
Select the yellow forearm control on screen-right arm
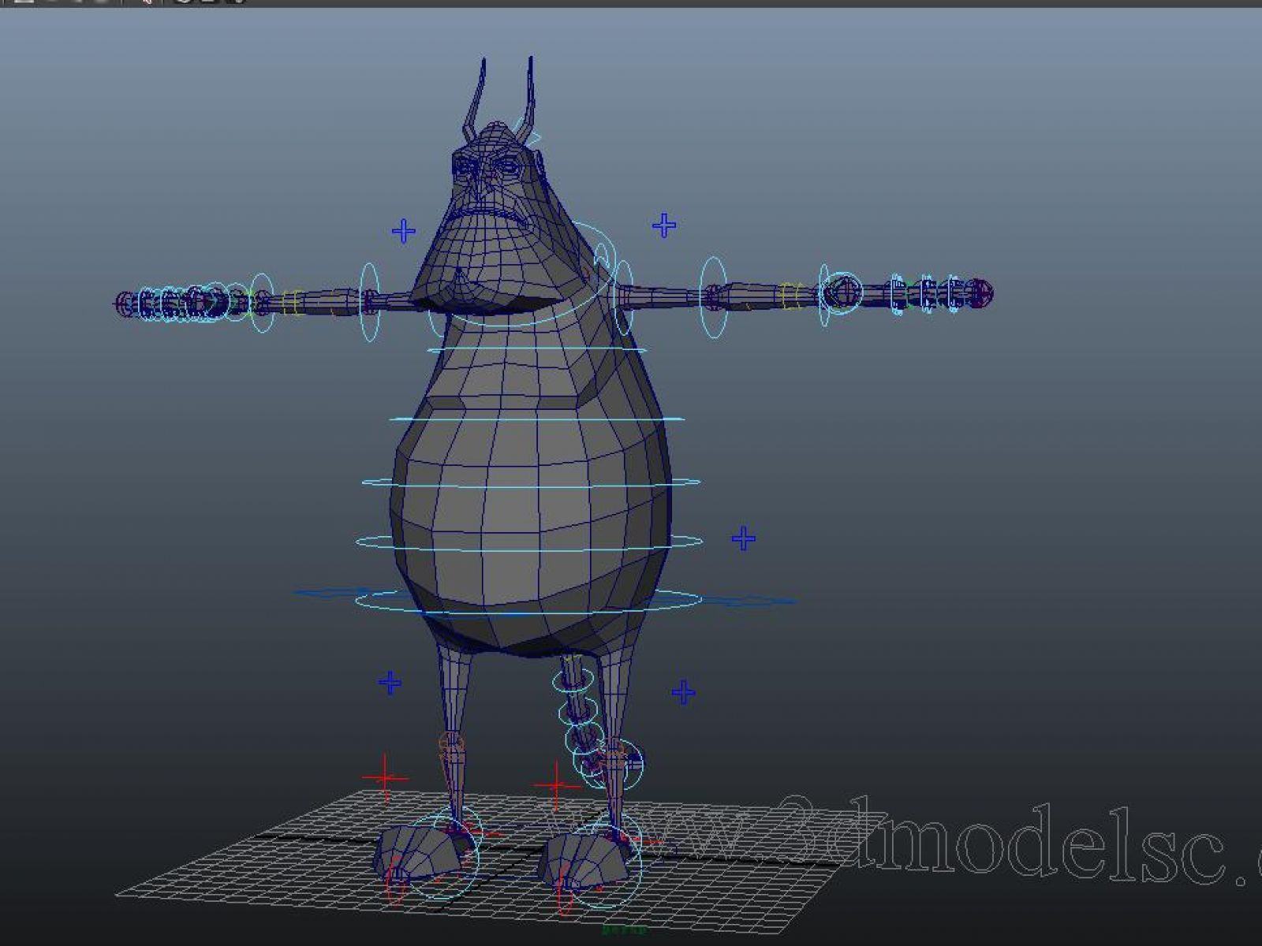click(x=792, y=296)
